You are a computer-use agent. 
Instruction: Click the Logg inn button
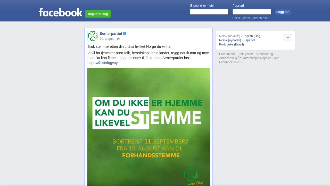pos(283,12)
